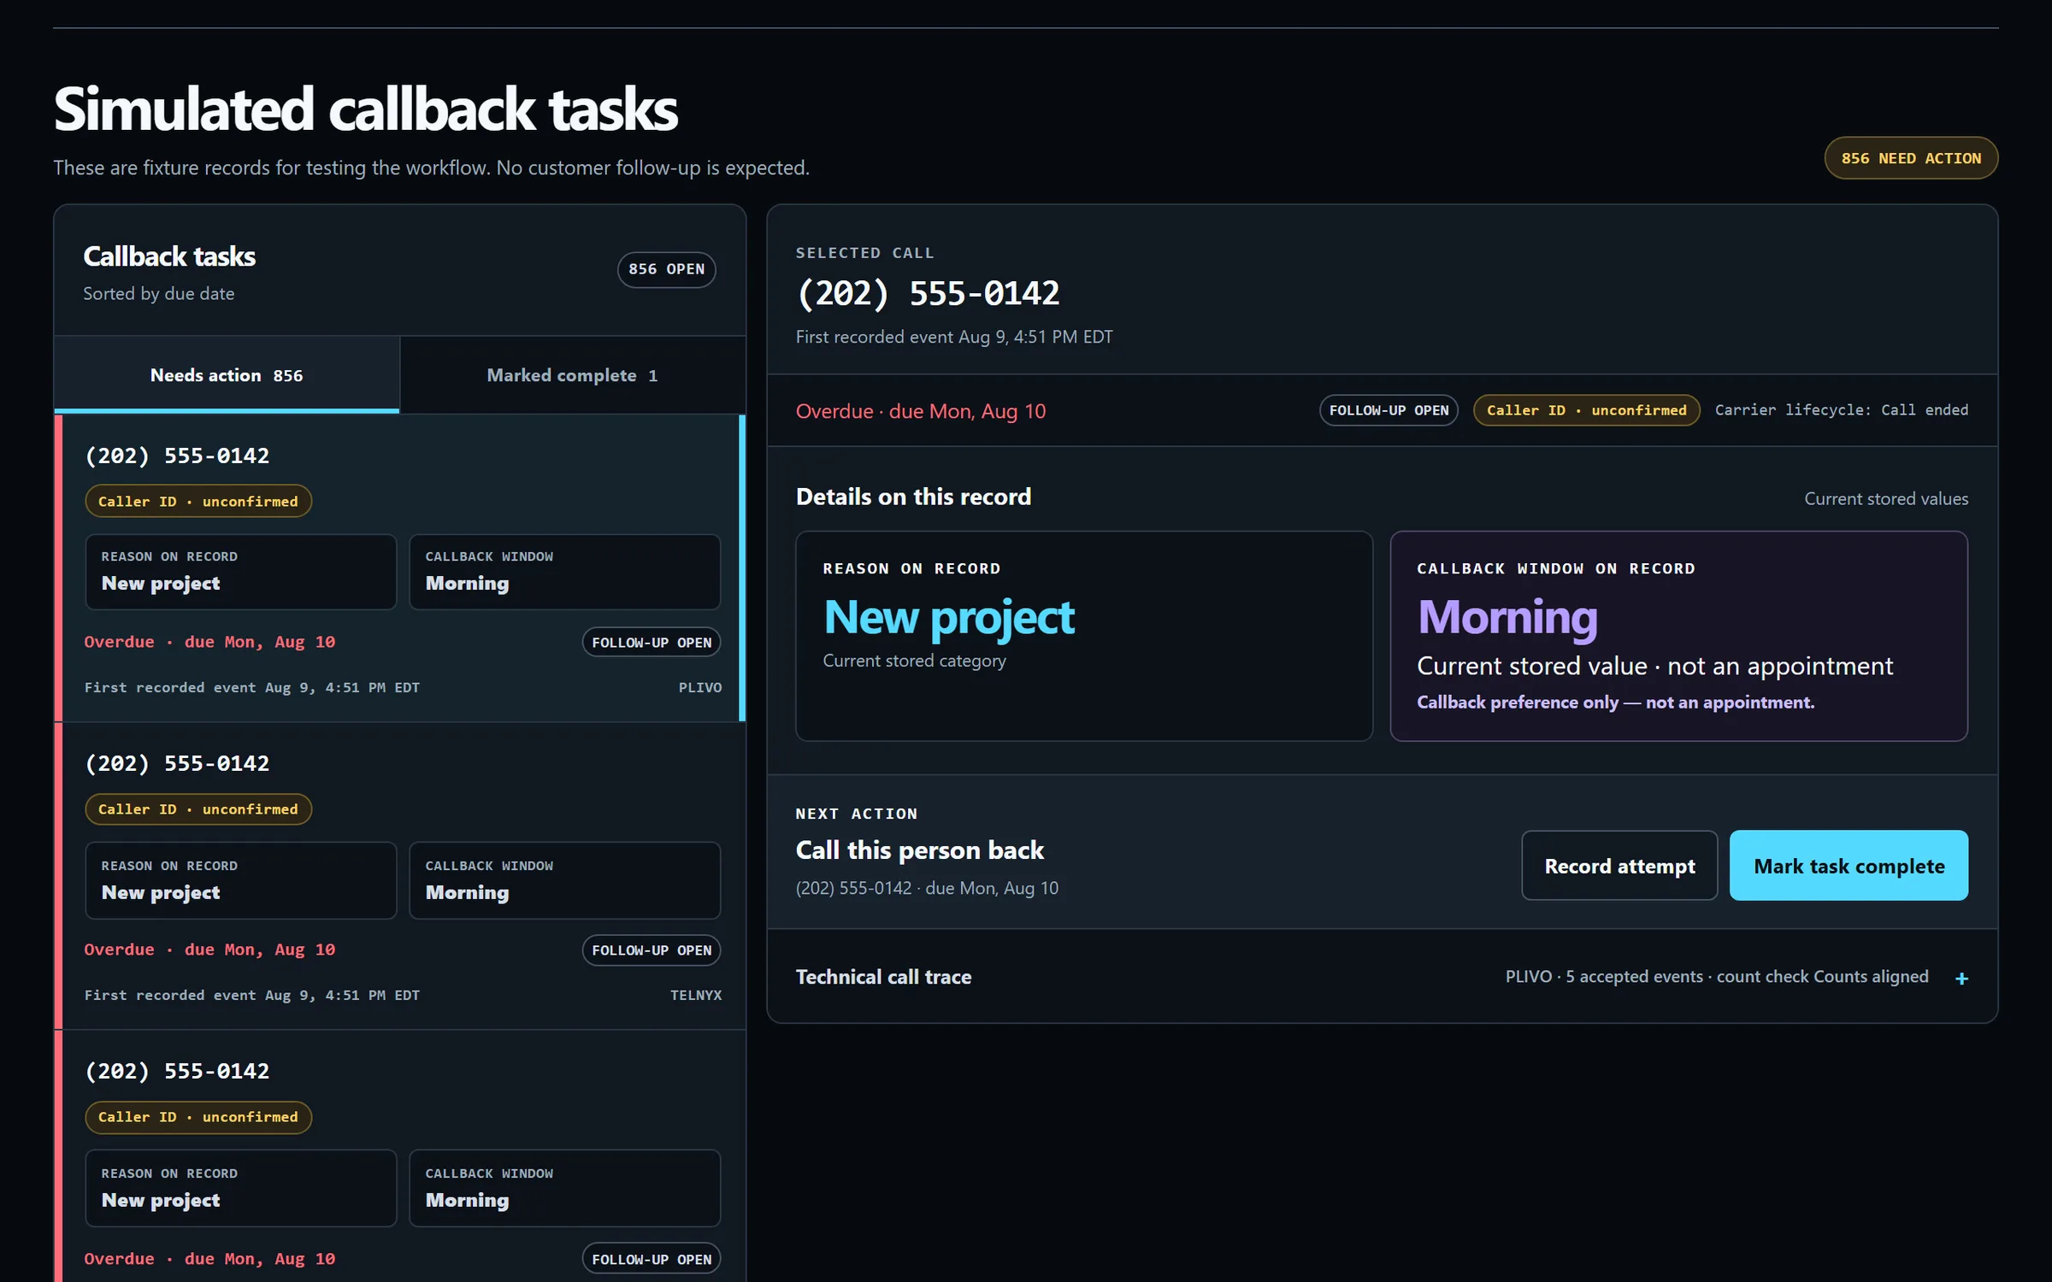Screen dimensions: 2052x1282
Task: Expand Technical call trace with plus icon
Action: (x=1961, y=978)
